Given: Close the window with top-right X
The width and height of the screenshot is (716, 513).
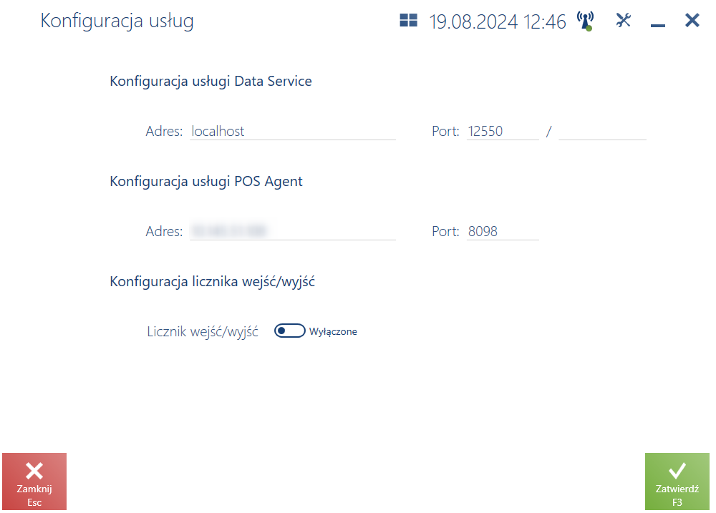Looking at the screenshot, I should [692, 20].
